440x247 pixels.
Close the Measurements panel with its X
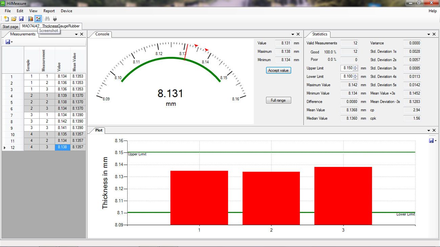pos(82,34)
